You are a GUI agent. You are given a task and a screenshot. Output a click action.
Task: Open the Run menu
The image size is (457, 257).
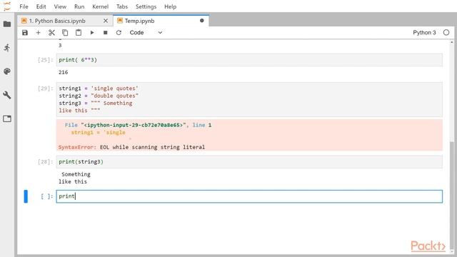[79, 6]
